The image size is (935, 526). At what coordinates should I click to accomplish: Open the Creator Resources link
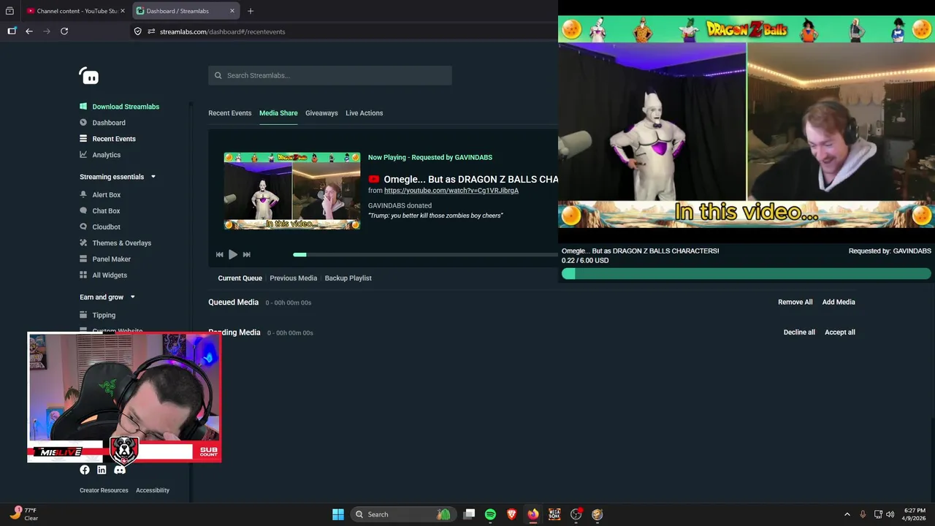pos(104,490)
